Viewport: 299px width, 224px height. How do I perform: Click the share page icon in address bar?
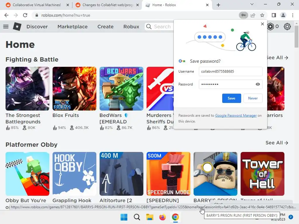click(253, 15)
